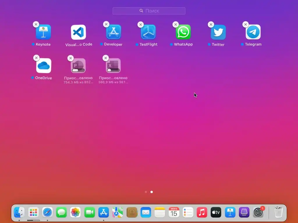This screenshot has width=298, height=223.
Task: Open the TestFlight app icon
Action: point(148,32)
